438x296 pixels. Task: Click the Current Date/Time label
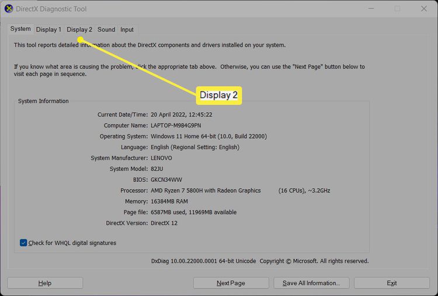pyautogui.click(x=123, y=115)
